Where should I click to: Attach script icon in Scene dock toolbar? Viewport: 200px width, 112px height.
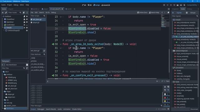point(24,12)
